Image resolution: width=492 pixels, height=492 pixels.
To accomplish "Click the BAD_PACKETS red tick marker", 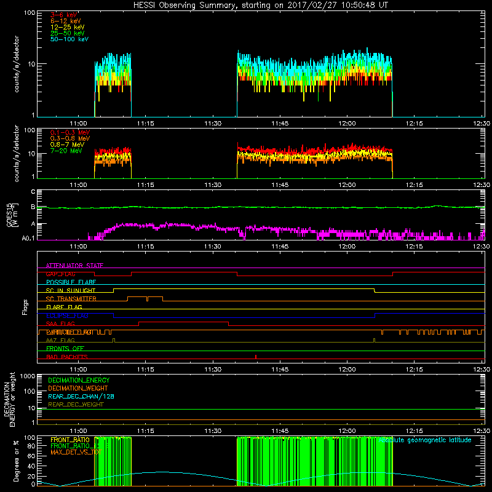I will tap(256, 357).
